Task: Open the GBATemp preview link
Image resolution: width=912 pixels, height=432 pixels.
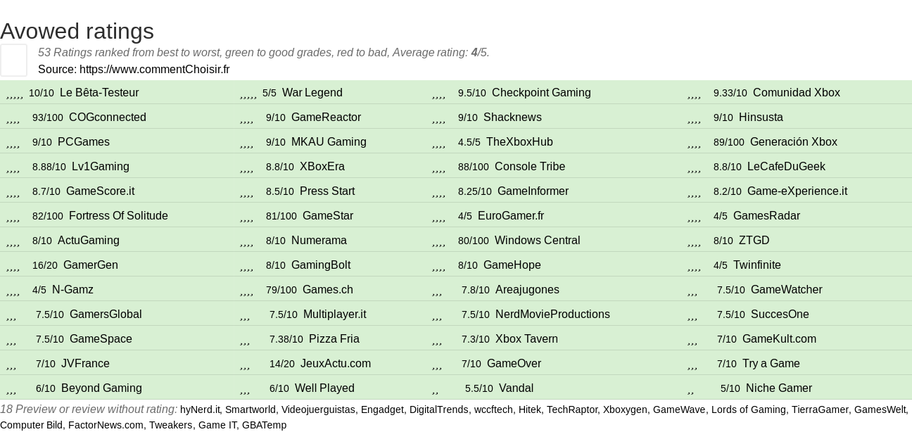Action: [x=264, y=425]
